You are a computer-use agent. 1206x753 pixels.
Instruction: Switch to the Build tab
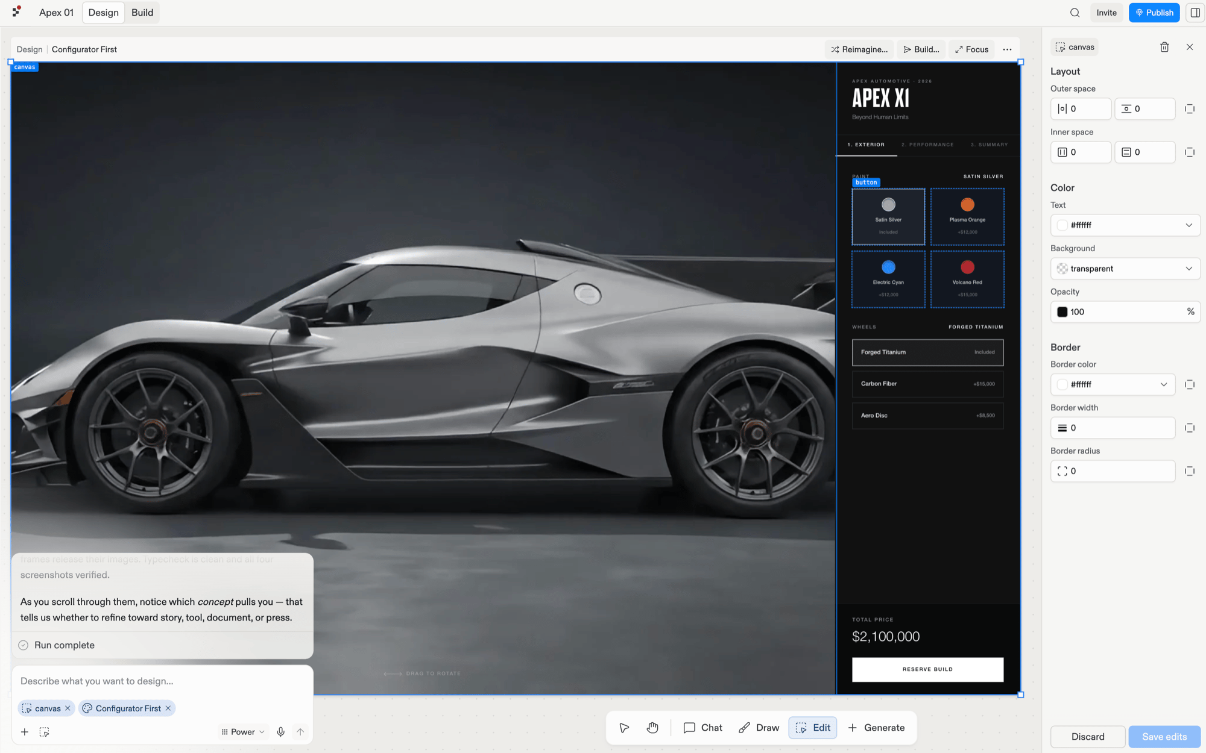[x=142, y=13]
